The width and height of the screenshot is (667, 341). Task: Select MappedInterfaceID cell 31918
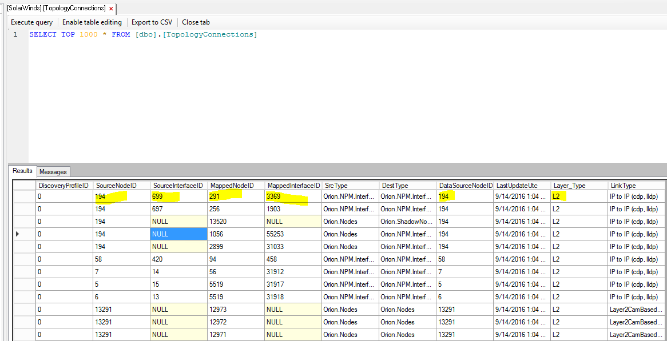coord(293,297)
